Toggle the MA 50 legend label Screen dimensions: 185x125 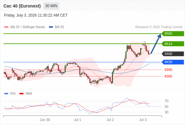coord(60,27)
